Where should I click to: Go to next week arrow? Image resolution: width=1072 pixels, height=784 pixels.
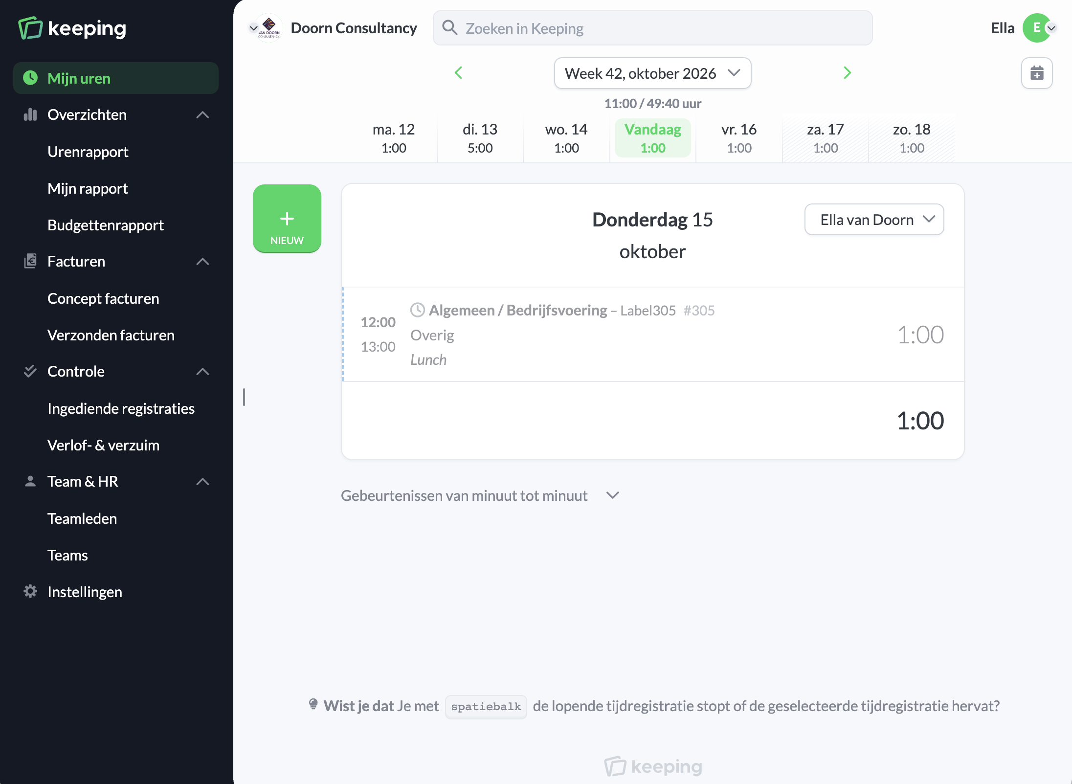pyautogui.click(x=848, y=73)
